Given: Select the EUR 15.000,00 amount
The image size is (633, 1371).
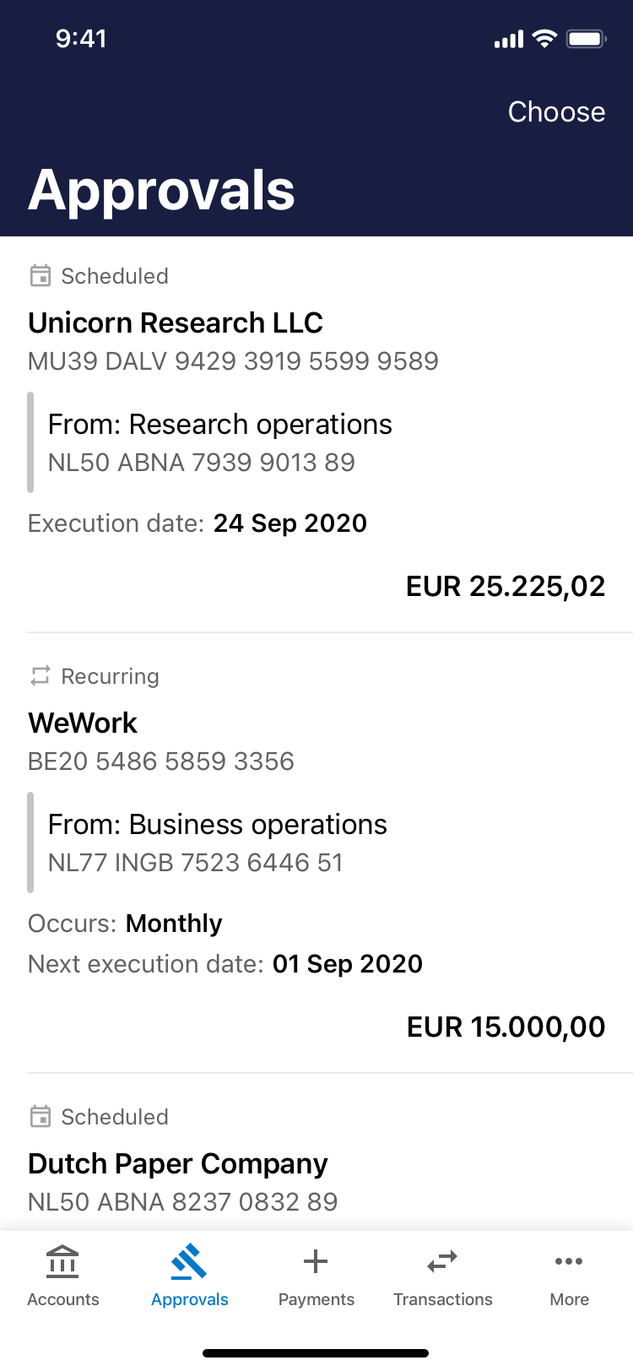Looking at the screenshot, I should [506, 1027].
